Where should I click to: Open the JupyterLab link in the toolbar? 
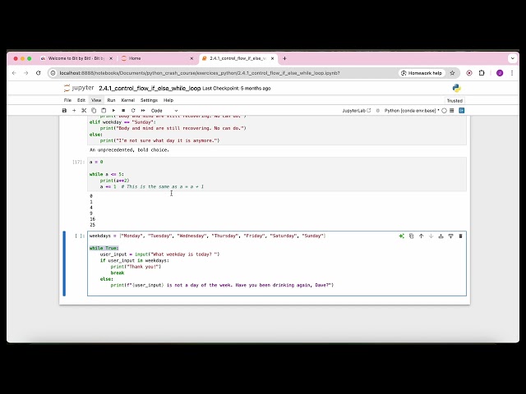[x=356, y=110]
